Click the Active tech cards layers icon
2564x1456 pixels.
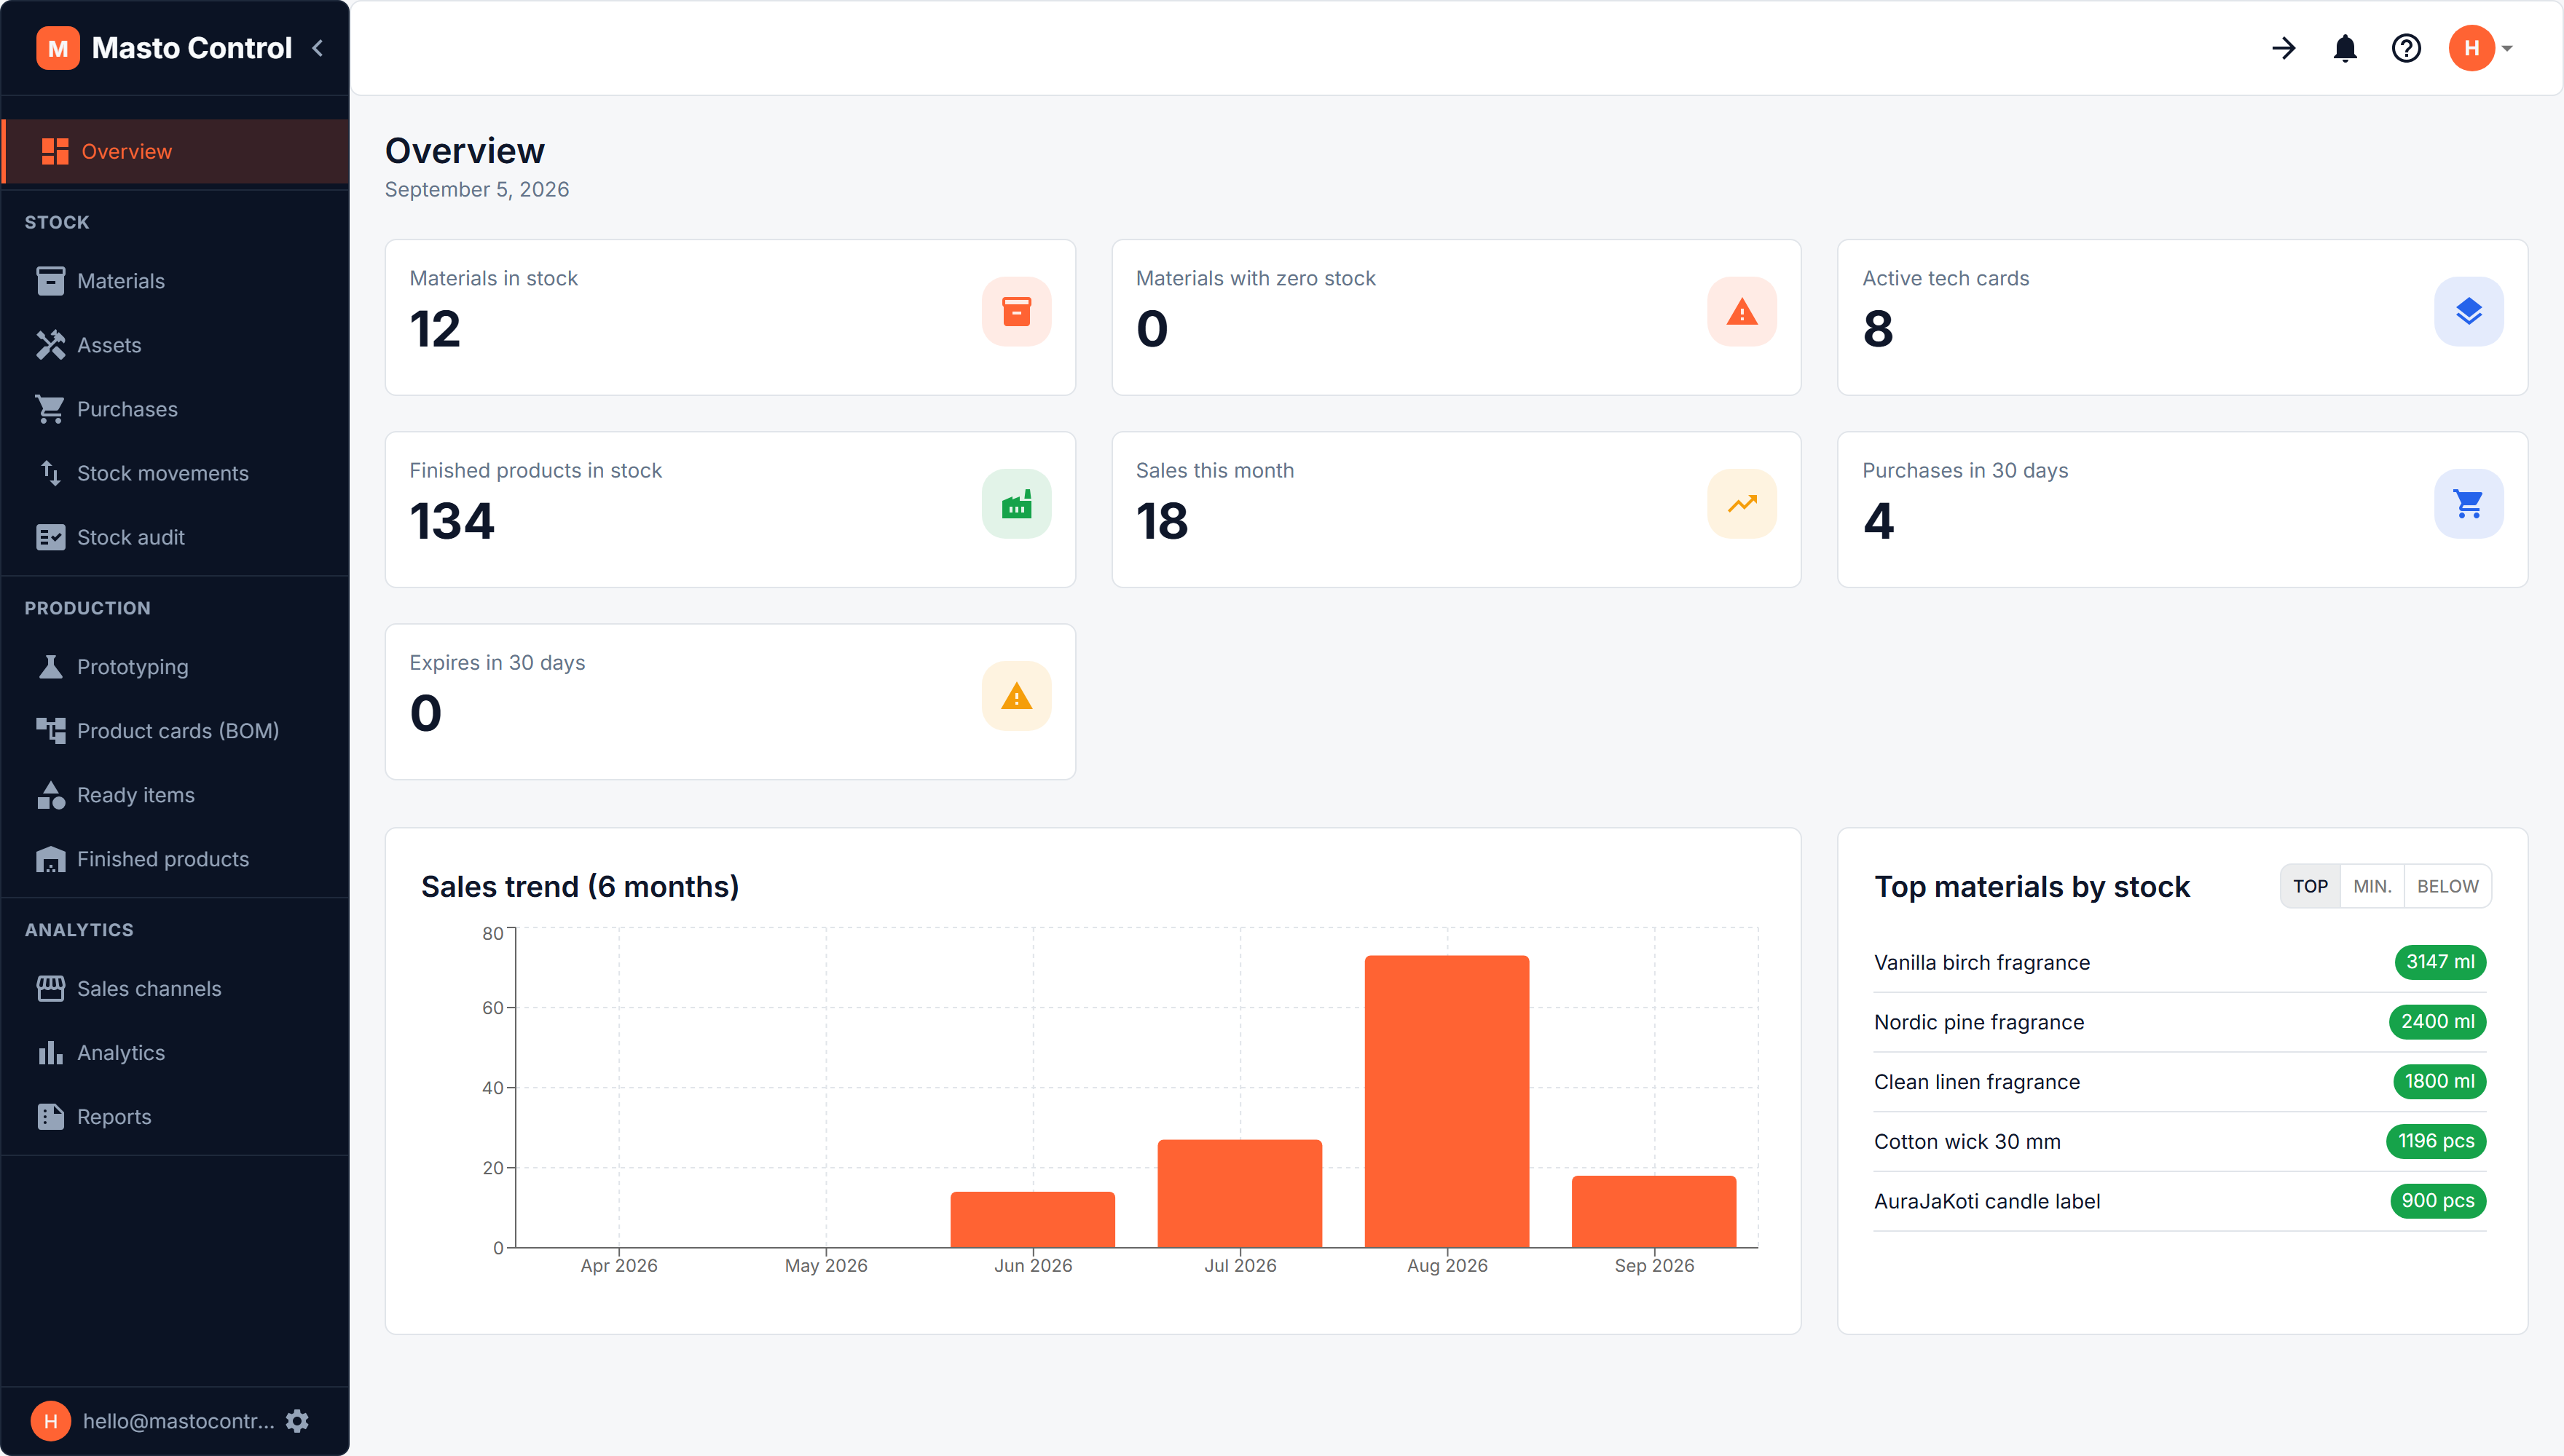(2468, 312)
